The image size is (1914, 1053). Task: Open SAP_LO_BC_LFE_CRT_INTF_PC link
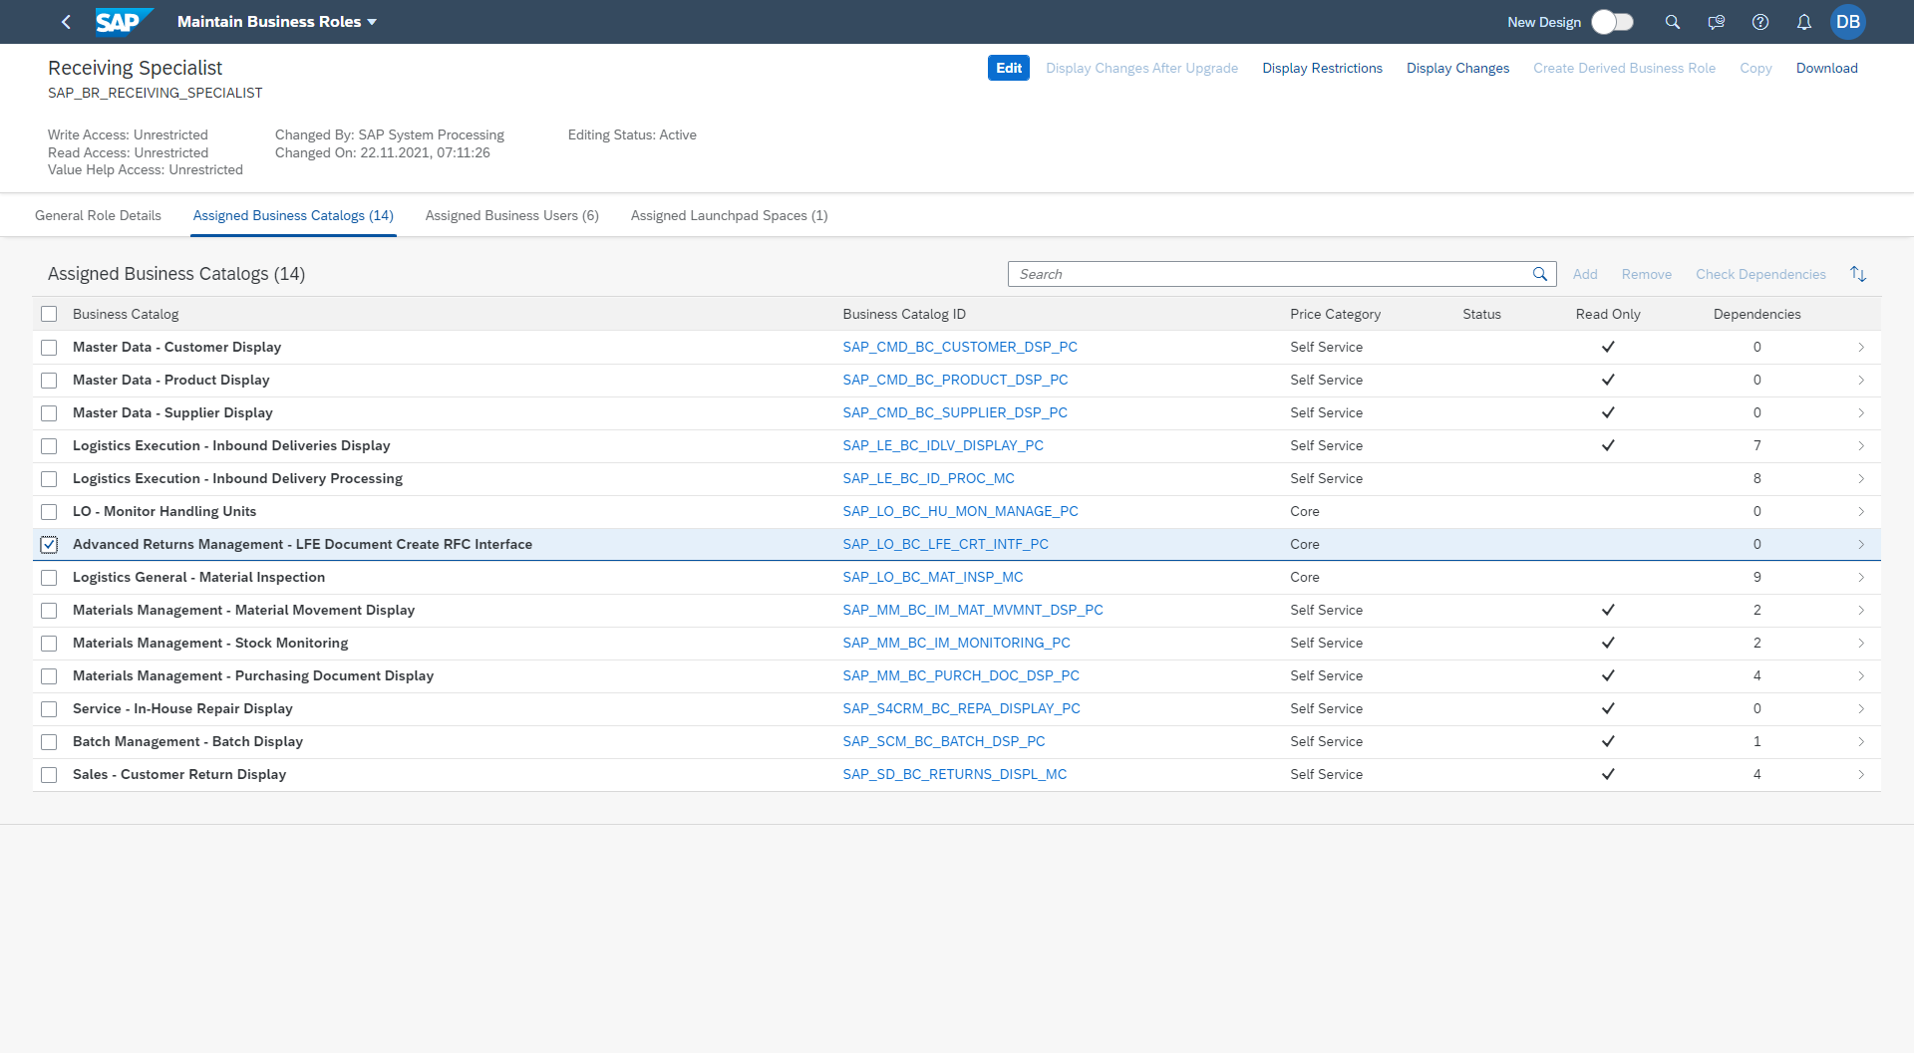click(x=946, y=544)
